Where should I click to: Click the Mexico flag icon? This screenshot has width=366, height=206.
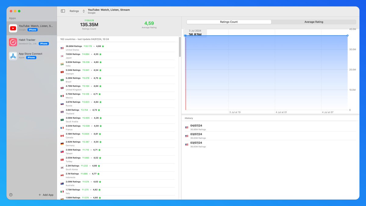62,96
